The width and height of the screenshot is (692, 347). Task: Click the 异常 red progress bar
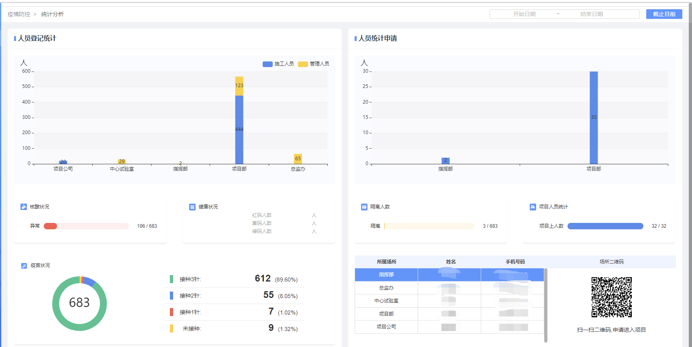coord(51,226)
